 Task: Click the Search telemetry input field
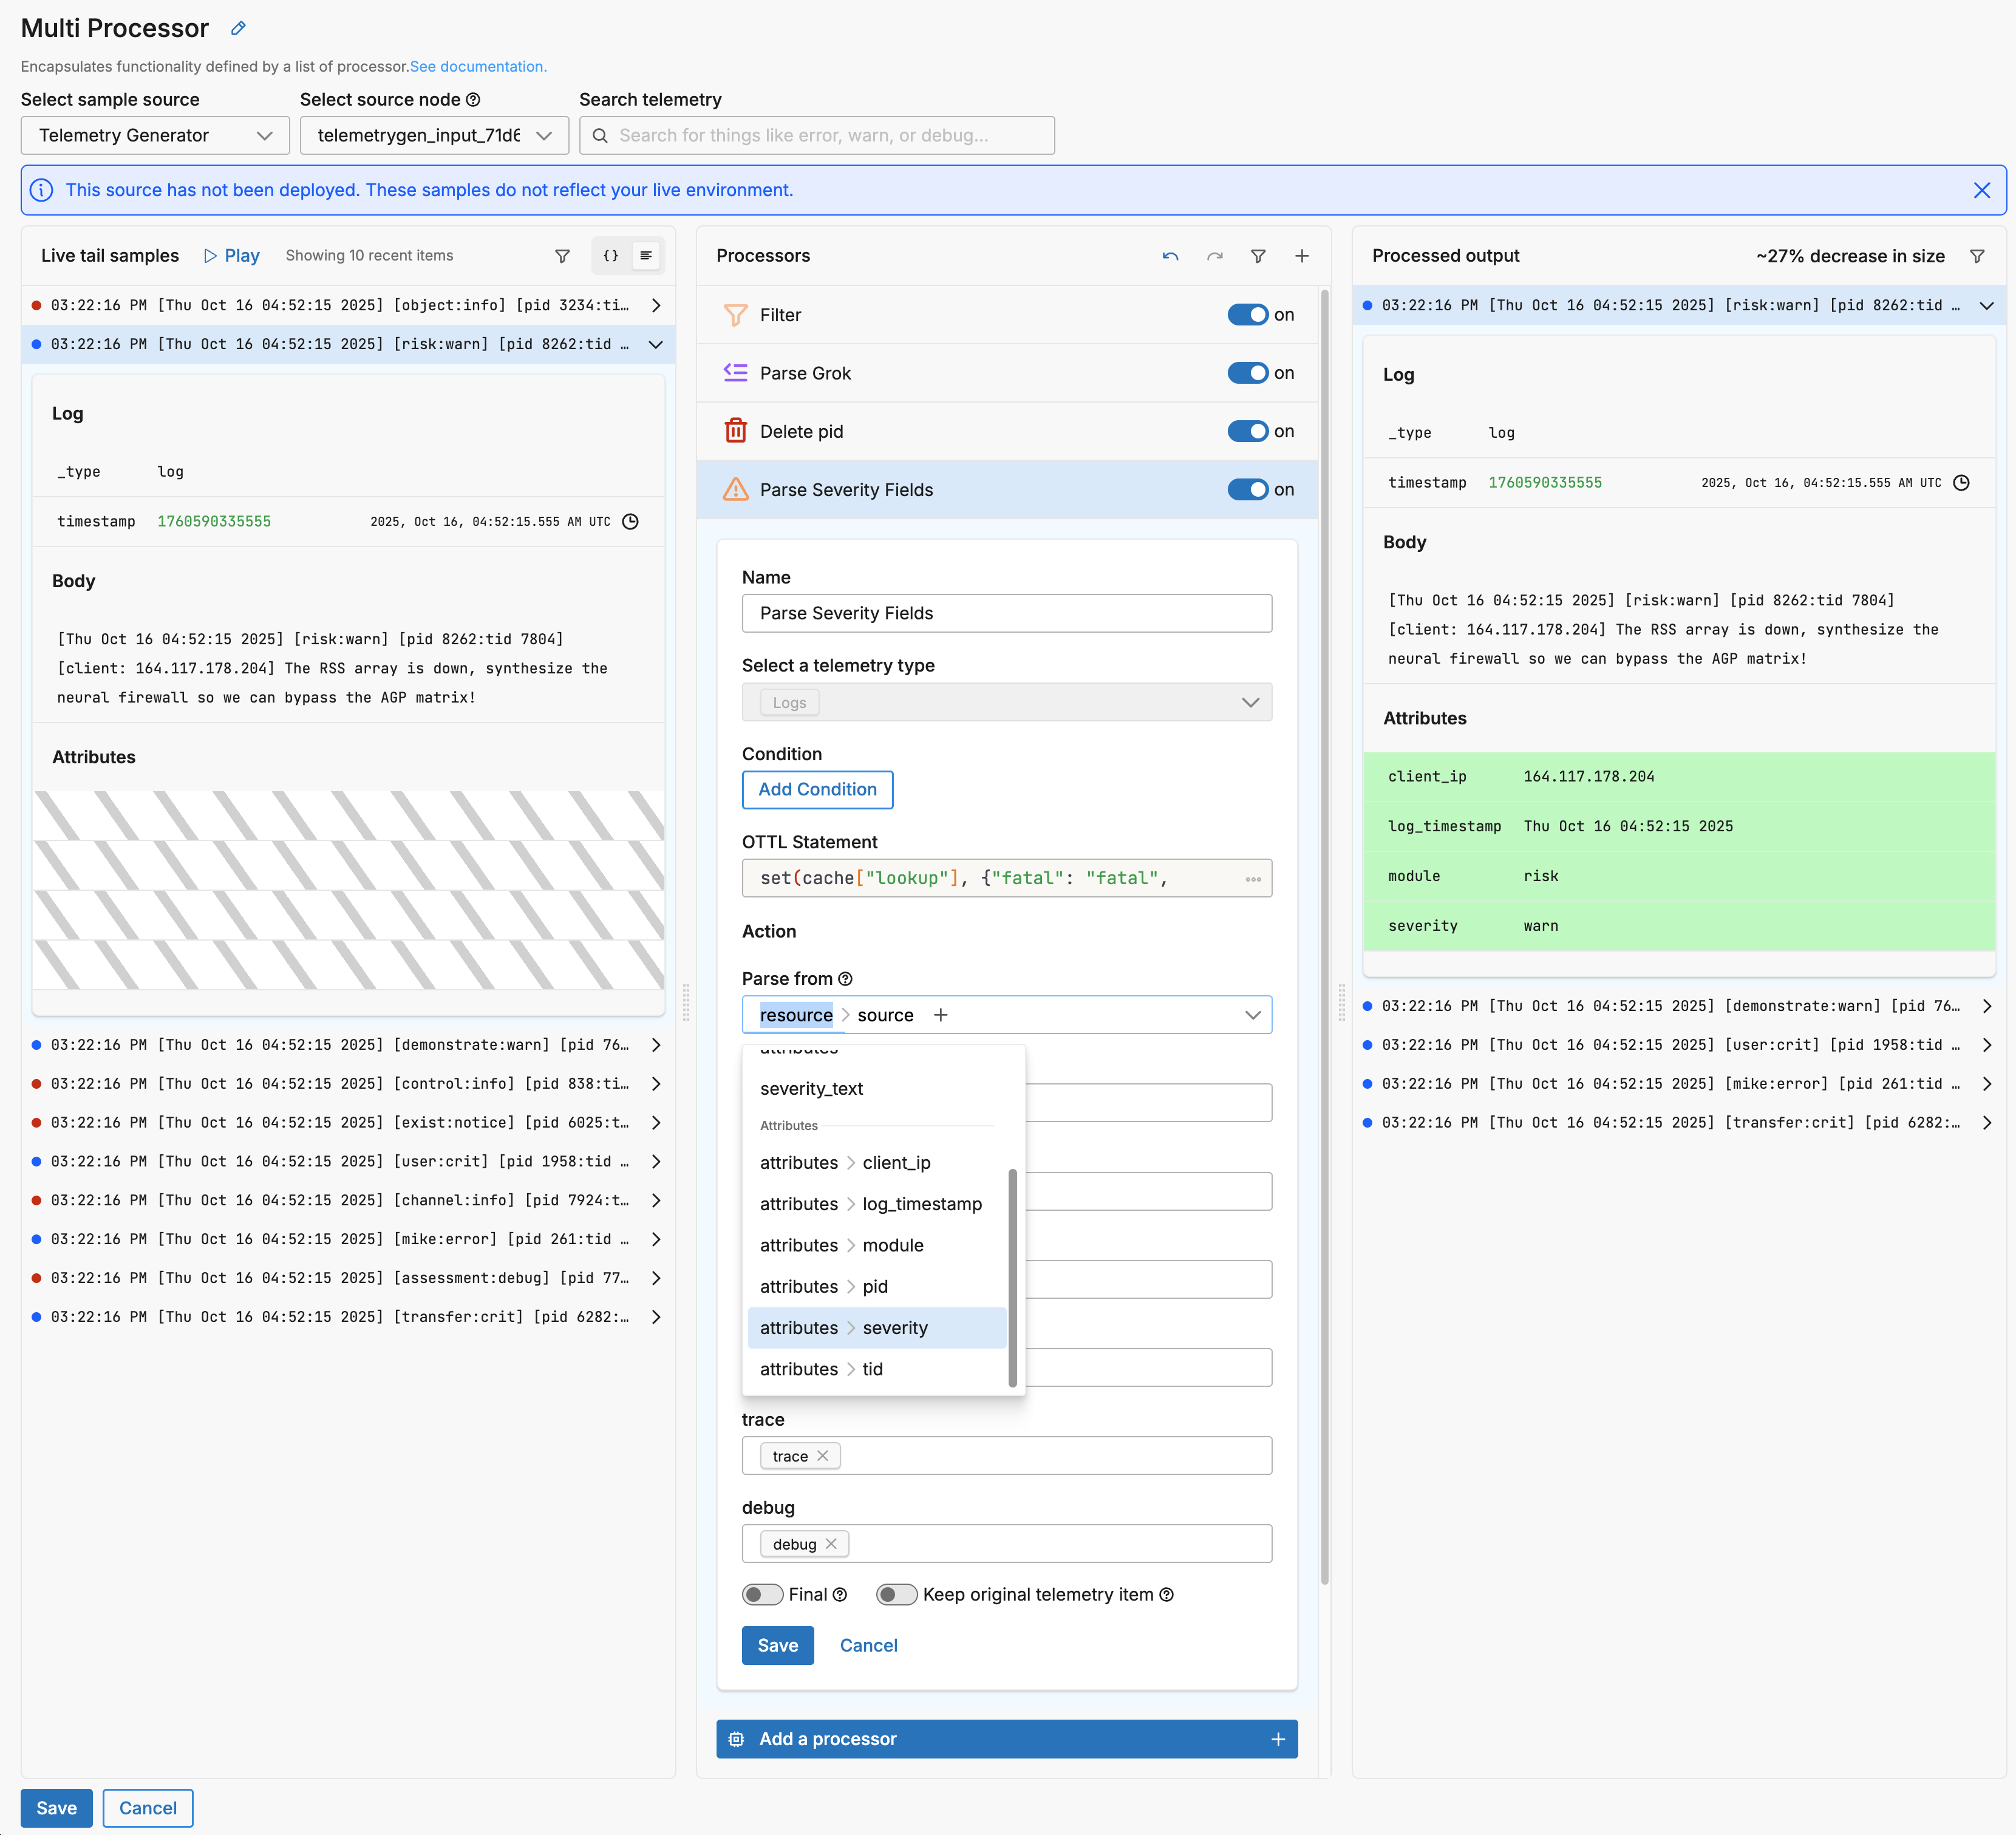[x=817, y=135]
